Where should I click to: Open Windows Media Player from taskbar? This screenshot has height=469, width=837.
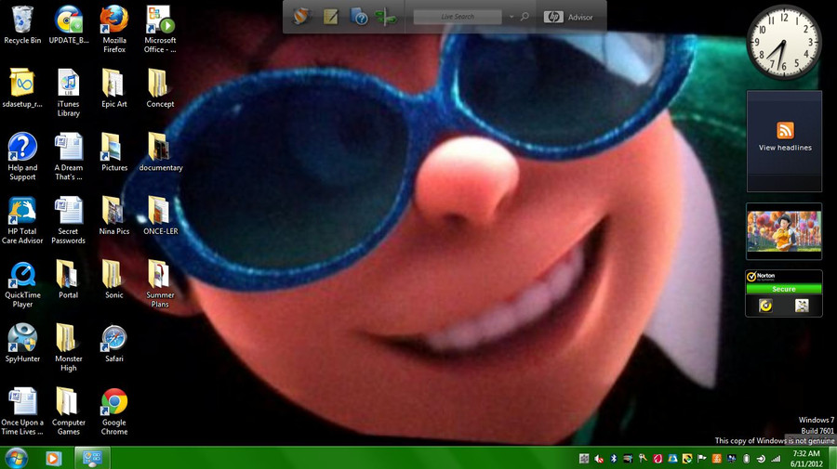[53, 459]
